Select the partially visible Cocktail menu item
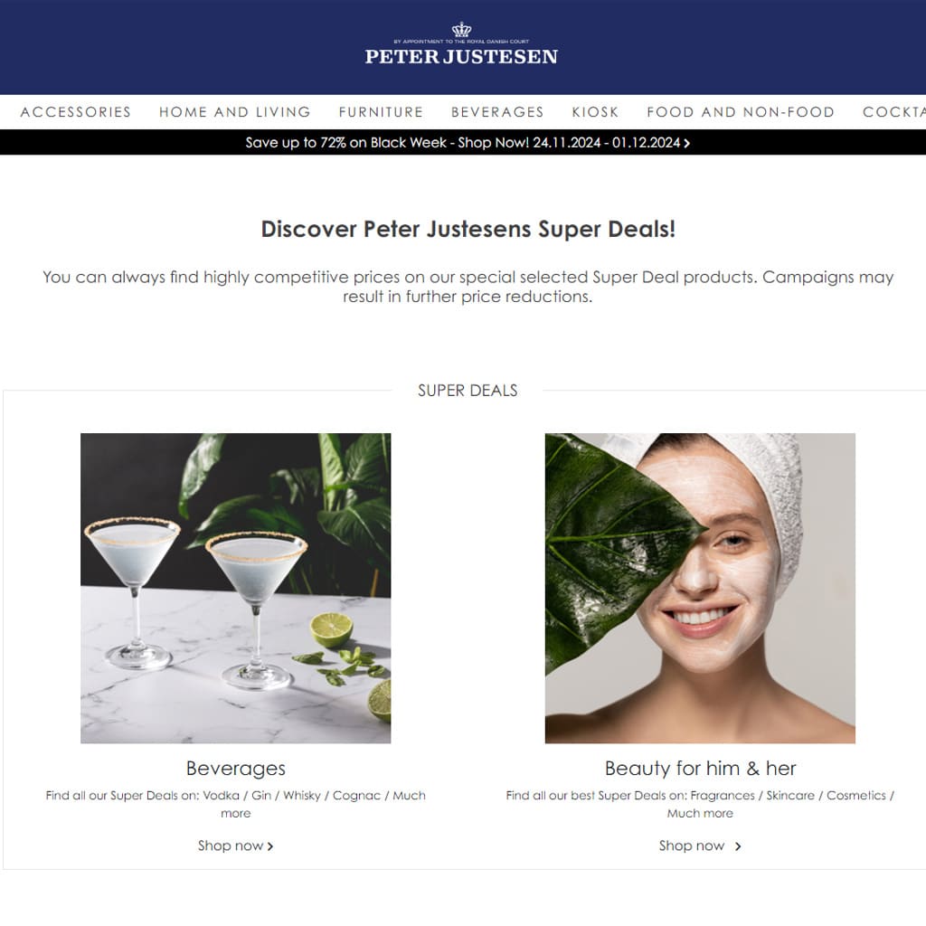926x926 pixels. coord(894,112)
